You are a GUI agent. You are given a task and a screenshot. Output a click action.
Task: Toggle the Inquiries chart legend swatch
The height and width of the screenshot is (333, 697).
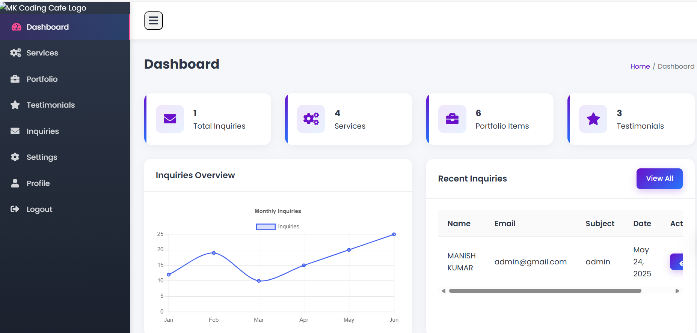pyautogui.click(x=266, y=227)
